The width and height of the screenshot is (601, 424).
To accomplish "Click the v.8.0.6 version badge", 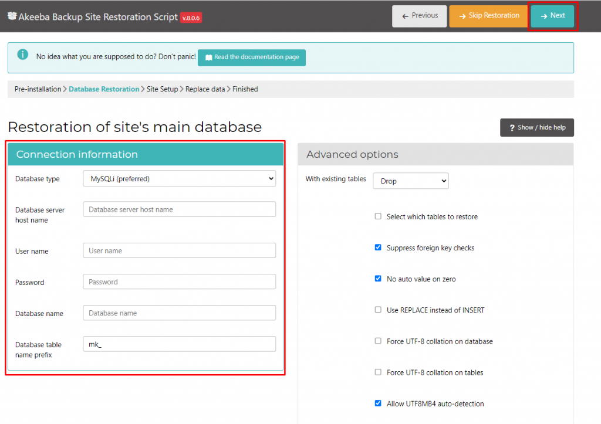I will (x=191, y=18).
